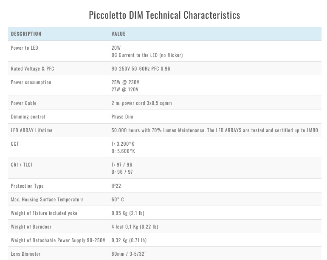The height and width of the screenshot is (260, 327).
Task: Select the Dimming control label
Action: pos(28,117)
